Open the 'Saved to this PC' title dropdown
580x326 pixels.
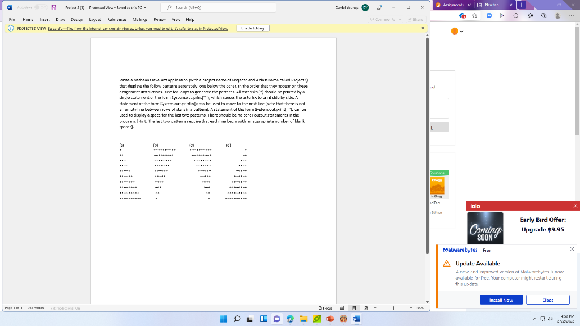(x=146, y=7)
